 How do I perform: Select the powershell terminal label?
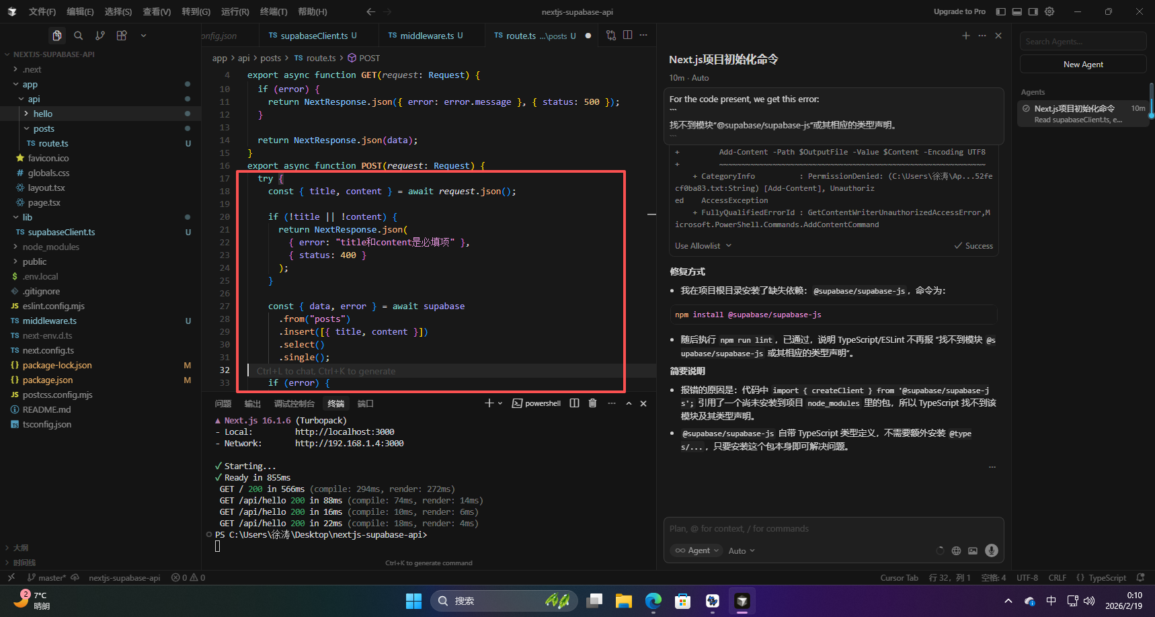(536, 403)
